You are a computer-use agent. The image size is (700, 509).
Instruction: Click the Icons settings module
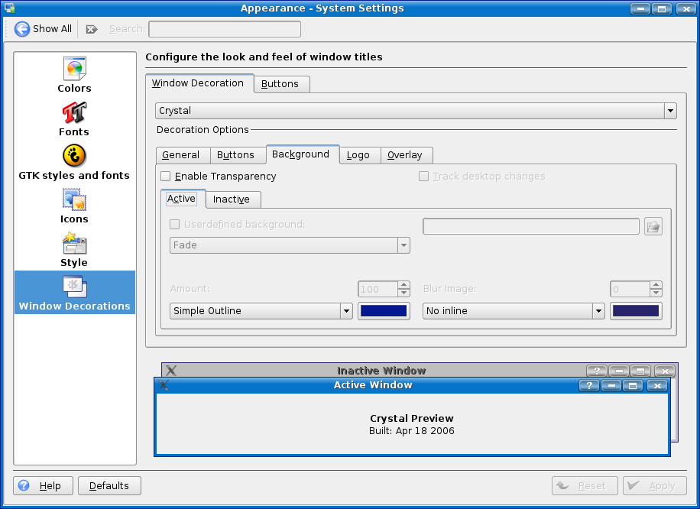point(74,200)
